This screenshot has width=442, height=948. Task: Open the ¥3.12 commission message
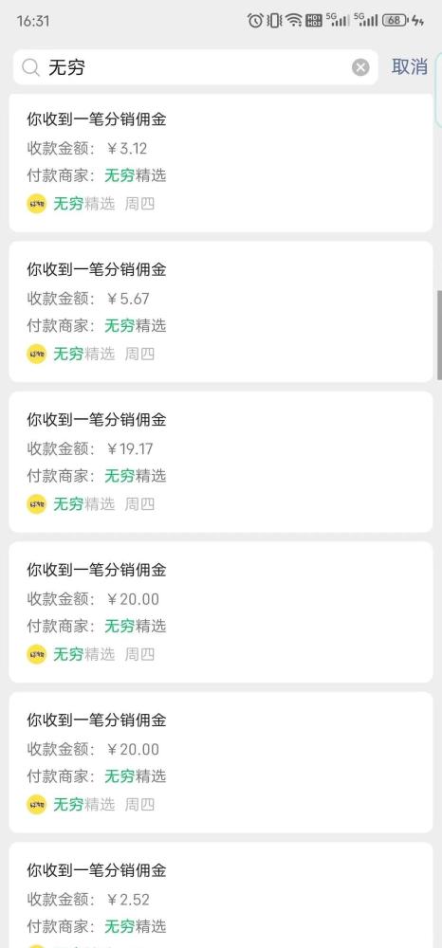pos(221,162)
